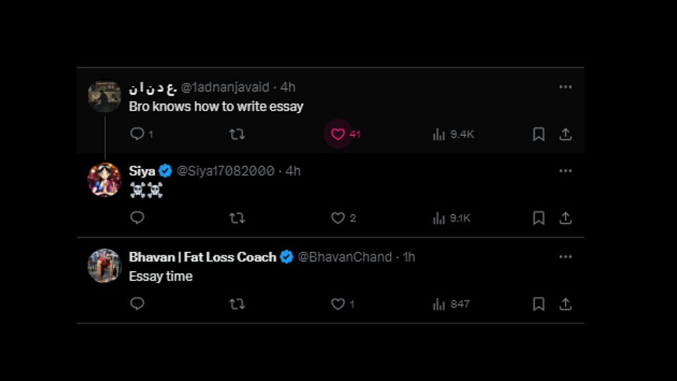The width and height of the screenshot is (677, 381).
Task: Click Siya's profile avatar
Action: [104, 179]
